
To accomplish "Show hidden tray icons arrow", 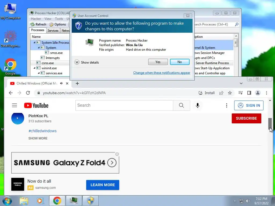I will click(x=235, y=201).
